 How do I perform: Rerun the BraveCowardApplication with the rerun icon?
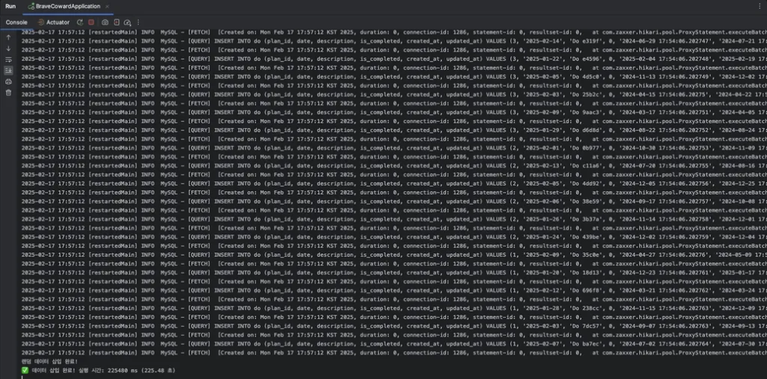[x=80, y=23]
